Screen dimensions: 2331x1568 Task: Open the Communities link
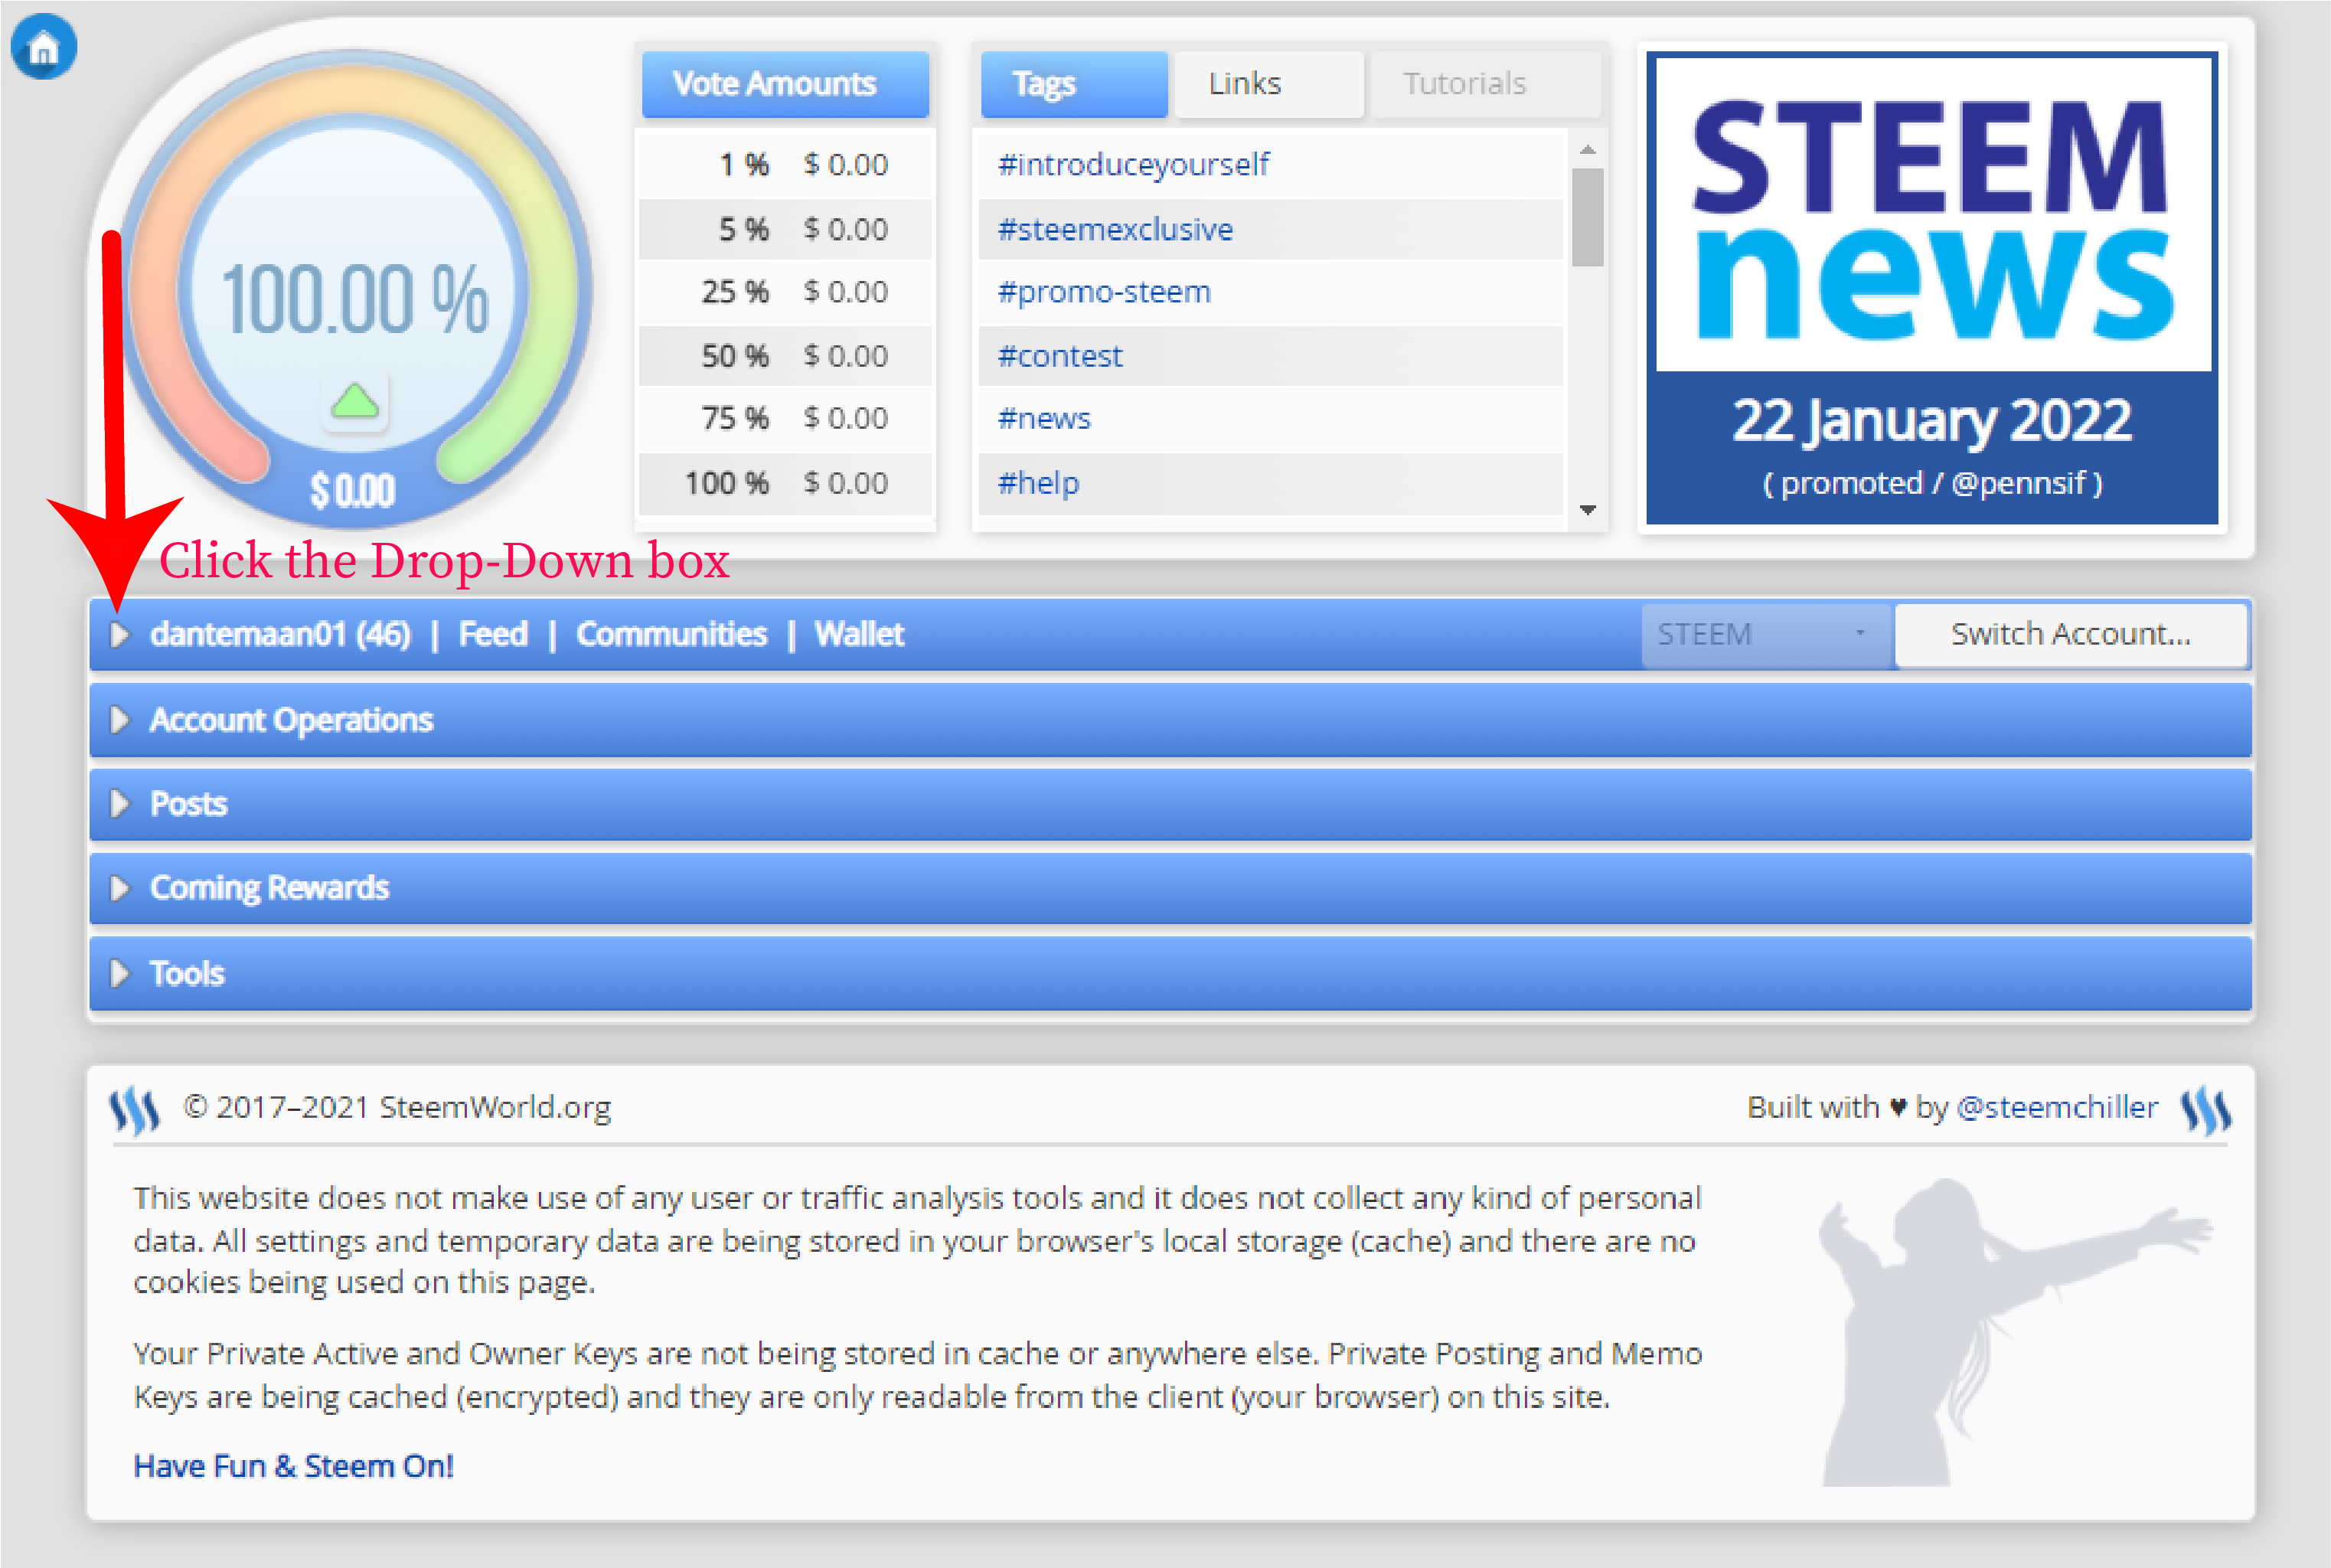pos(671,634)
